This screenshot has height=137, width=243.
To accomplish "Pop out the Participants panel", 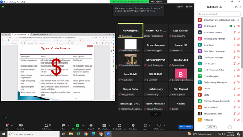I will click(236, 7).
